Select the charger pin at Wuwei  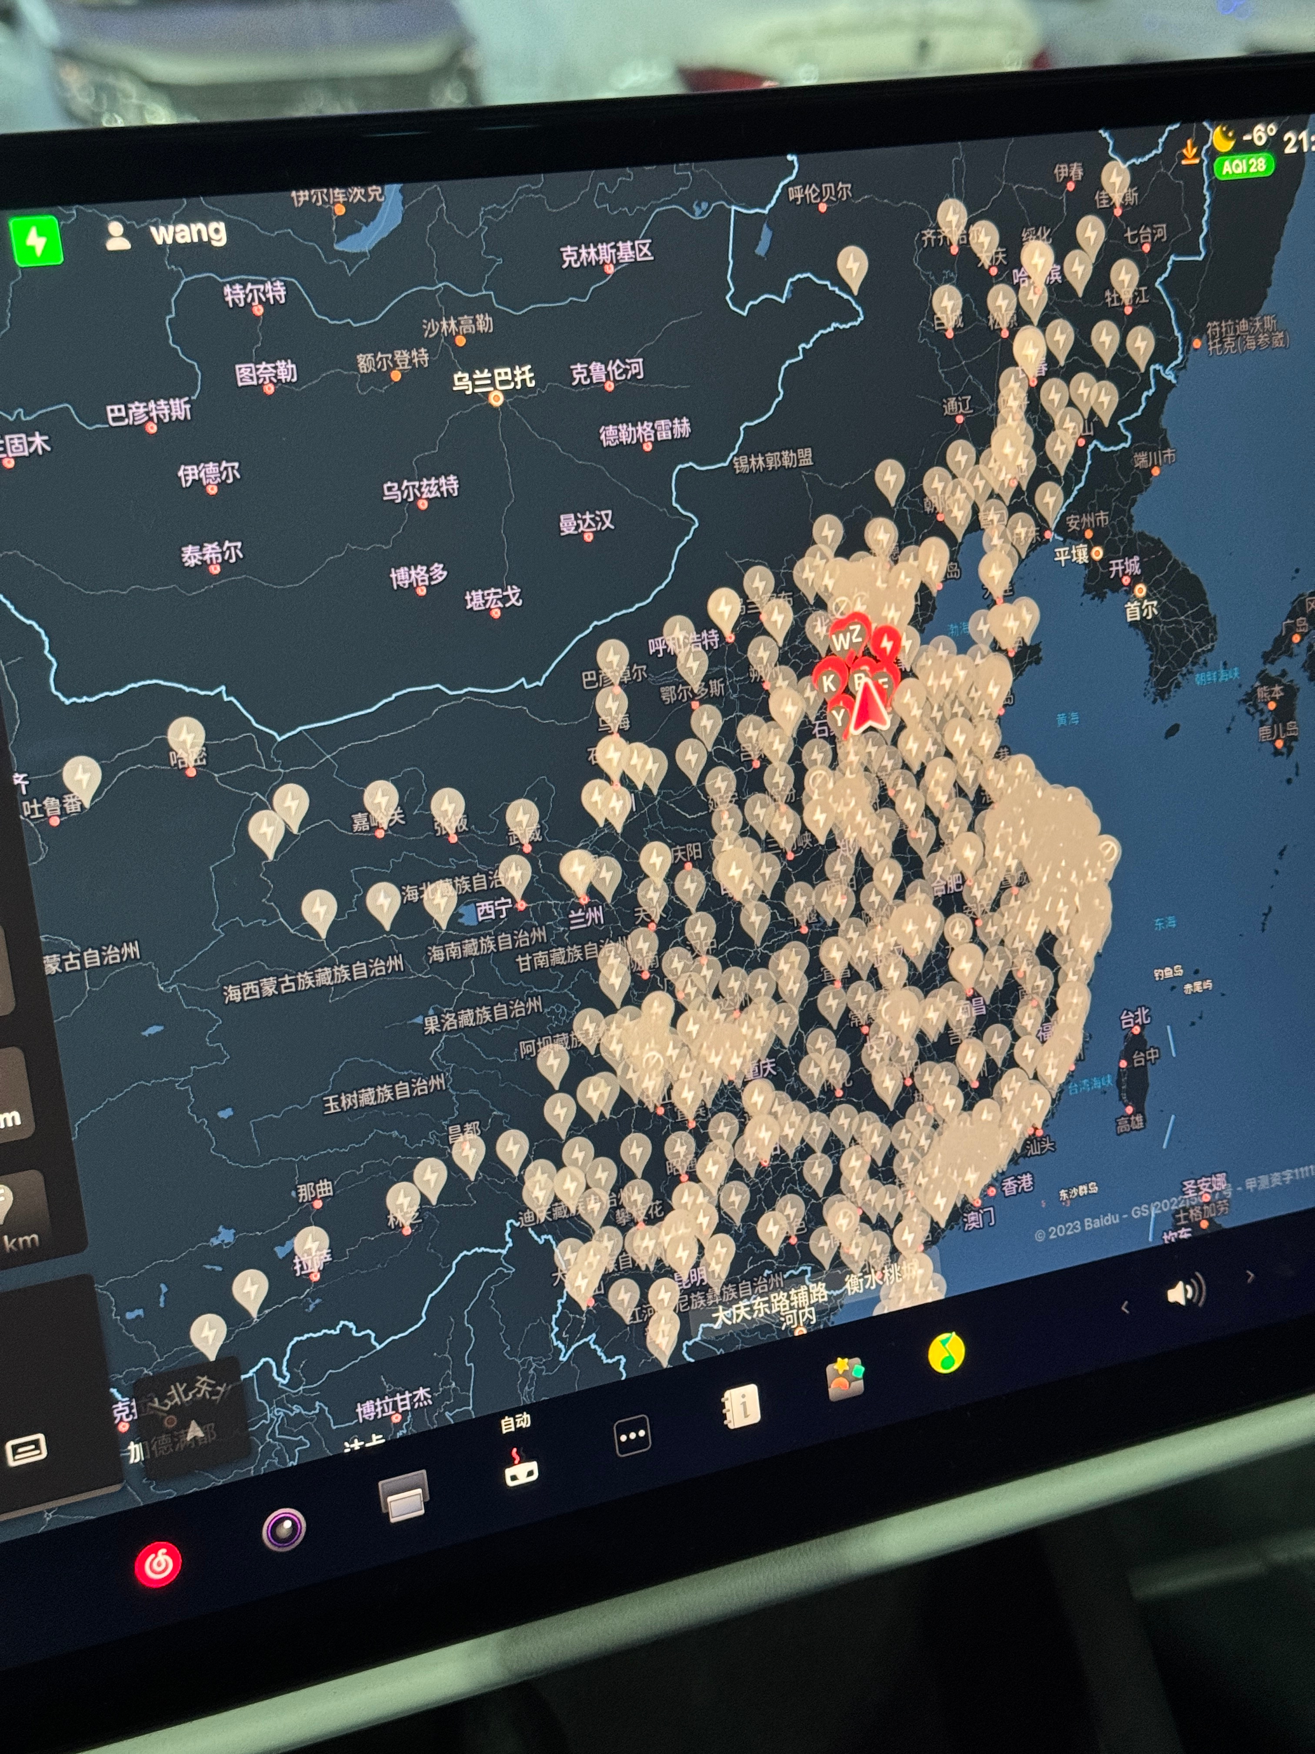523,821
